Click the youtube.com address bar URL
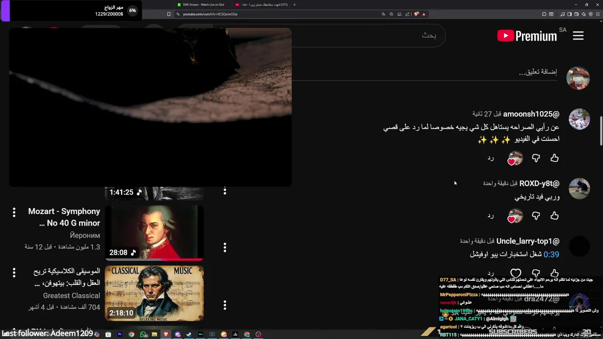This screenshot has width=603, height=339. pyautogui.click(x=210, y=14)
